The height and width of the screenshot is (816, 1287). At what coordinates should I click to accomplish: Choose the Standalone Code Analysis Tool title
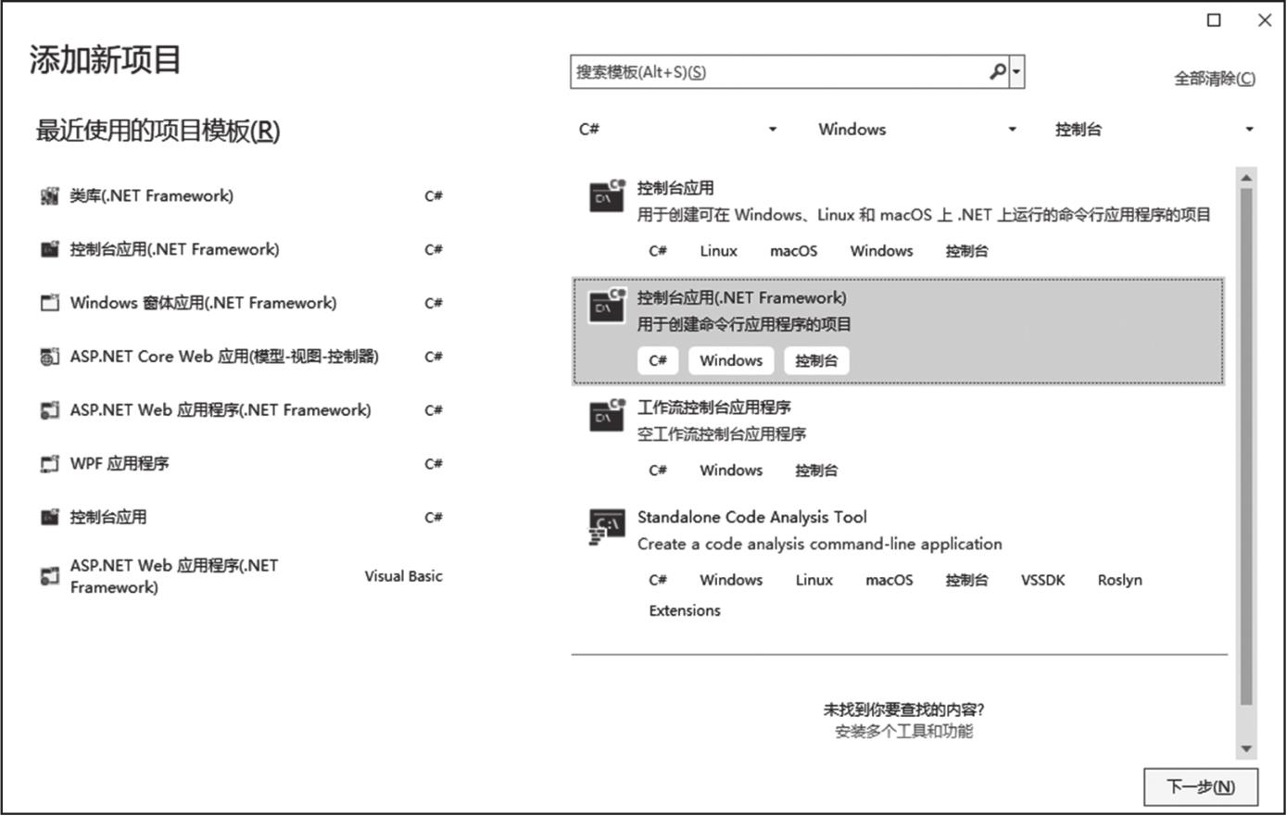tap(751, 518)
